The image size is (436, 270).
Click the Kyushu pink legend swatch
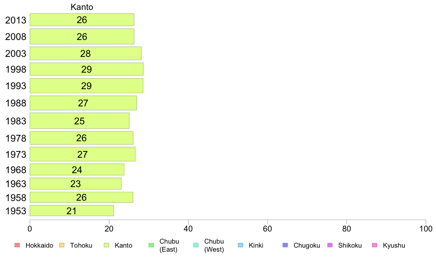(375, 245)
